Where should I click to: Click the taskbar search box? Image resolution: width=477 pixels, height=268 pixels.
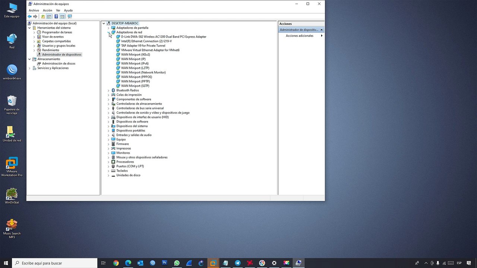coord(55,263)
